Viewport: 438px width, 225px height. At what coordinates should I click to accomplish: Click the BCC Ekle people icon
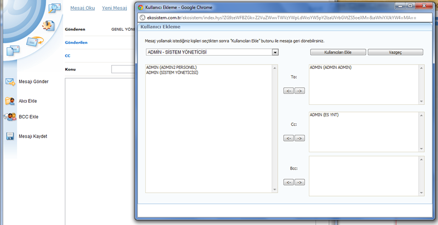(x=10, y=117)
